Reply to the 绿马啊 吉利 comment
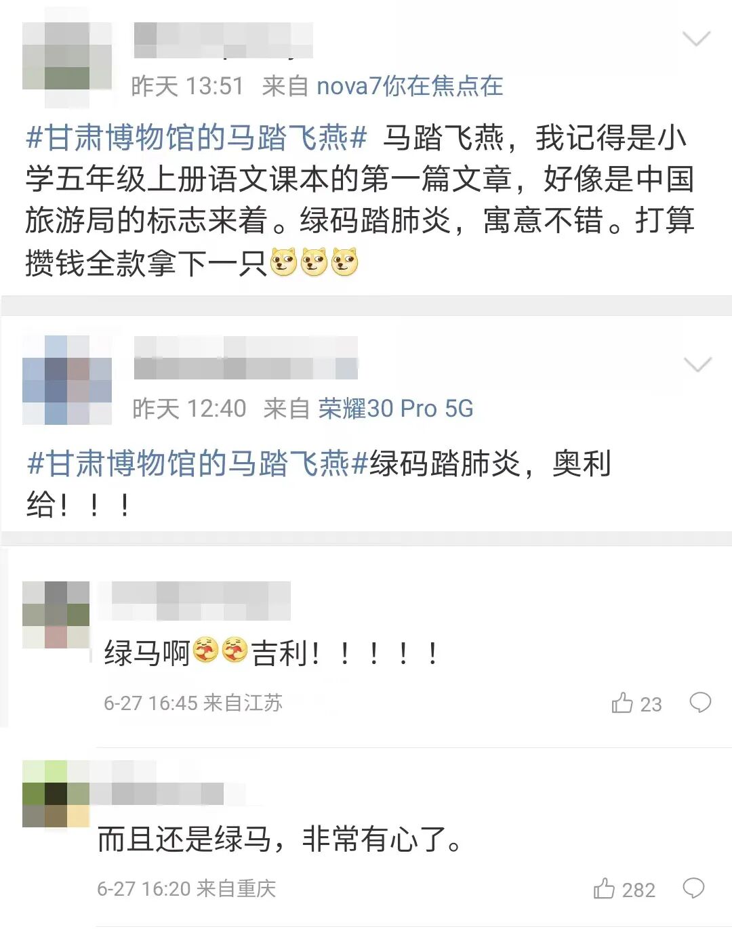 click(700, 703)
